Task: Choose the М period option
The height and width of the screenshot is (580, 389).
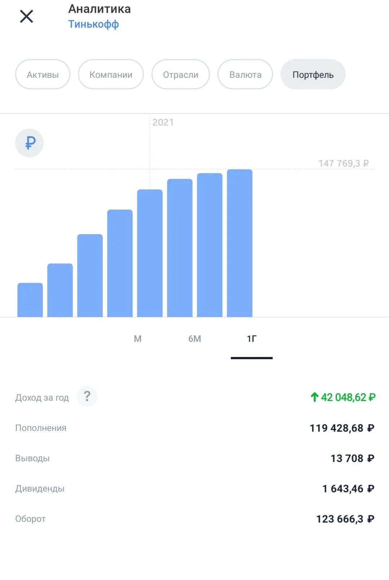Action: point(138,339)
